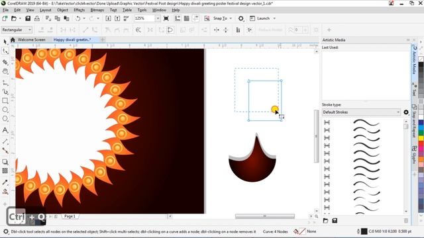The image size is (424, 238).
Task: Expand the Snap To dropdown
Action: [x=231, y=19]
